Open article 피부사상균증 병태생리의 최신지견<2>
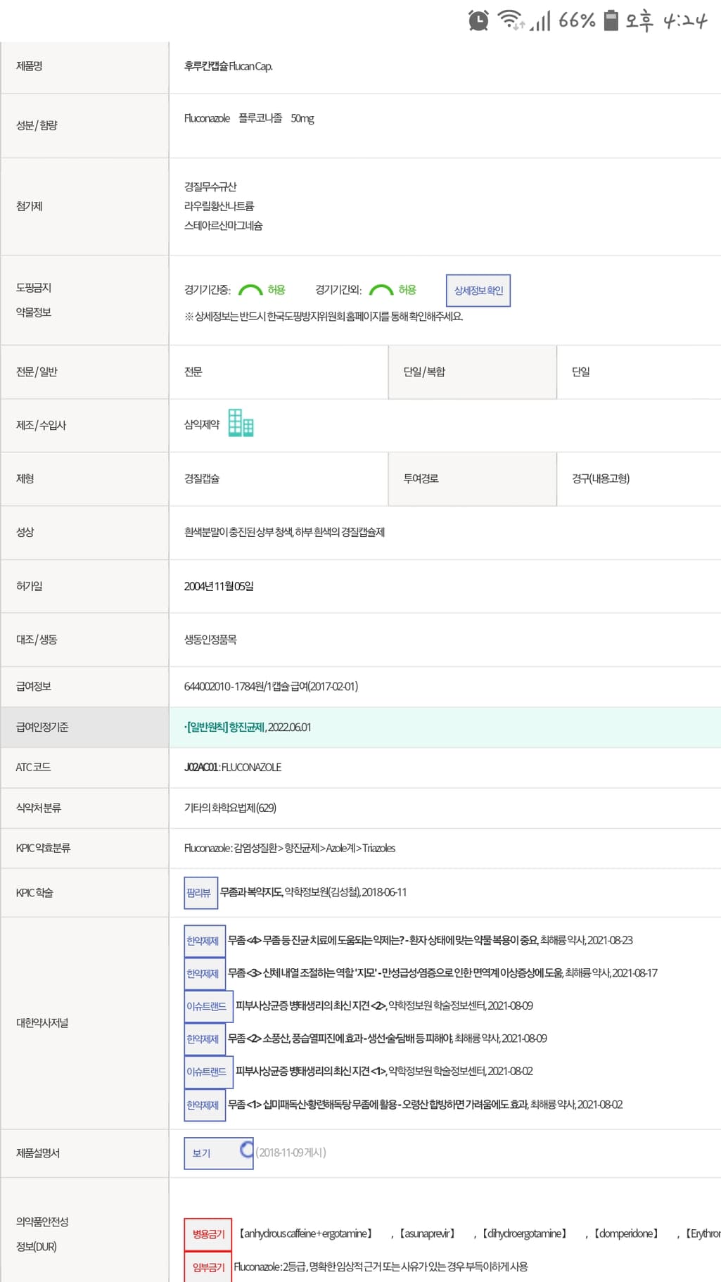721x1282 pixels. click(311, 1005)
